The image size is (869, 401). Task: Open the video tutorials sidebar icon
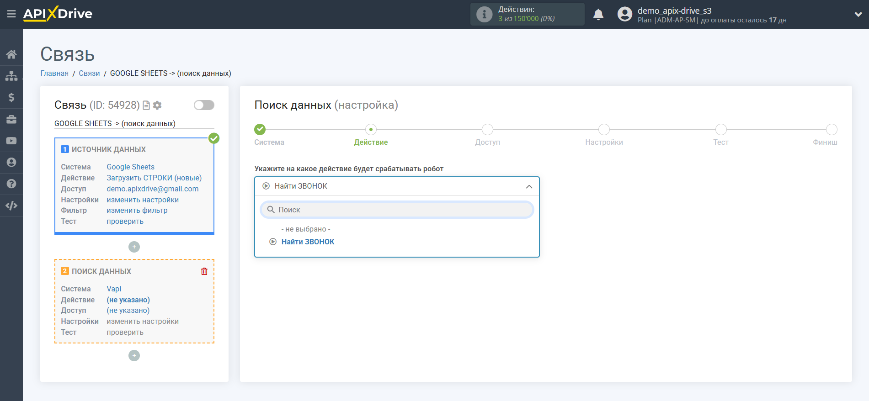coord(11,141)
